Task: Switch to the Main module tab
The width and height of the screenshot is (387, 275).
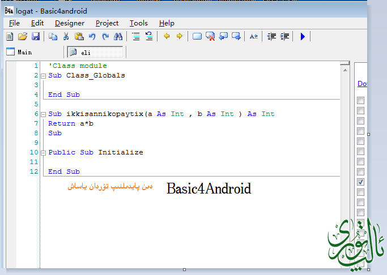Action: click(19, 52)
